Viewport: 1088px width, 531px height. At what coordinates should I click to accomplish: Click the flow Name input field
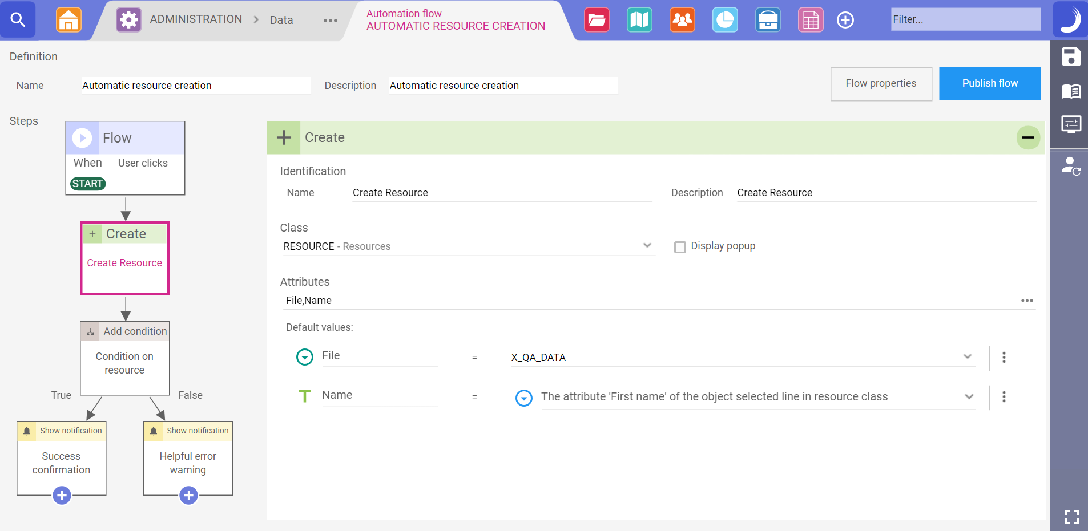tap(196, 86)
